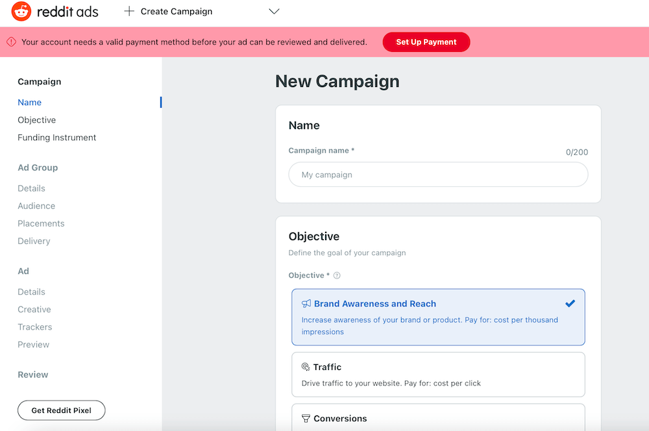Viewport: 649px width, 431px height.
Task: Click the Create Campaign label
Action: pyautogui.click(x=177, y=12)
